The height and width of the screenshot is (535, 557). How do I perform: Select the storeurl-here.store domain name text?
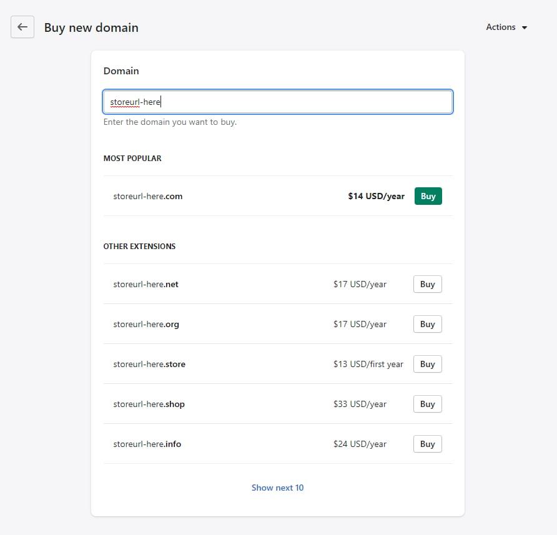(x=149, y=364)
